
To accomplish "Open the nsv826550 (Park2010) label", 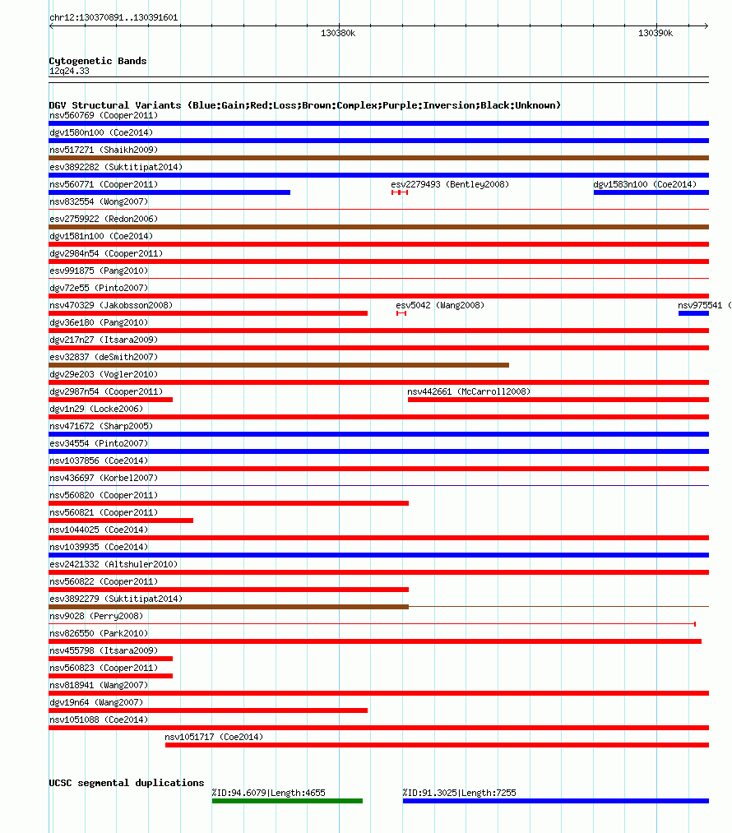I will (x=99, y=633).
